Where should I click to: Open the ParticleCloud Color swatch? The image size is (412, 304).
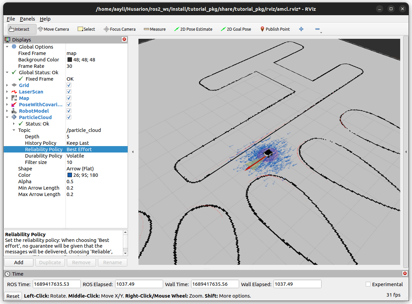pyautogui.click(x=70, y=175)
